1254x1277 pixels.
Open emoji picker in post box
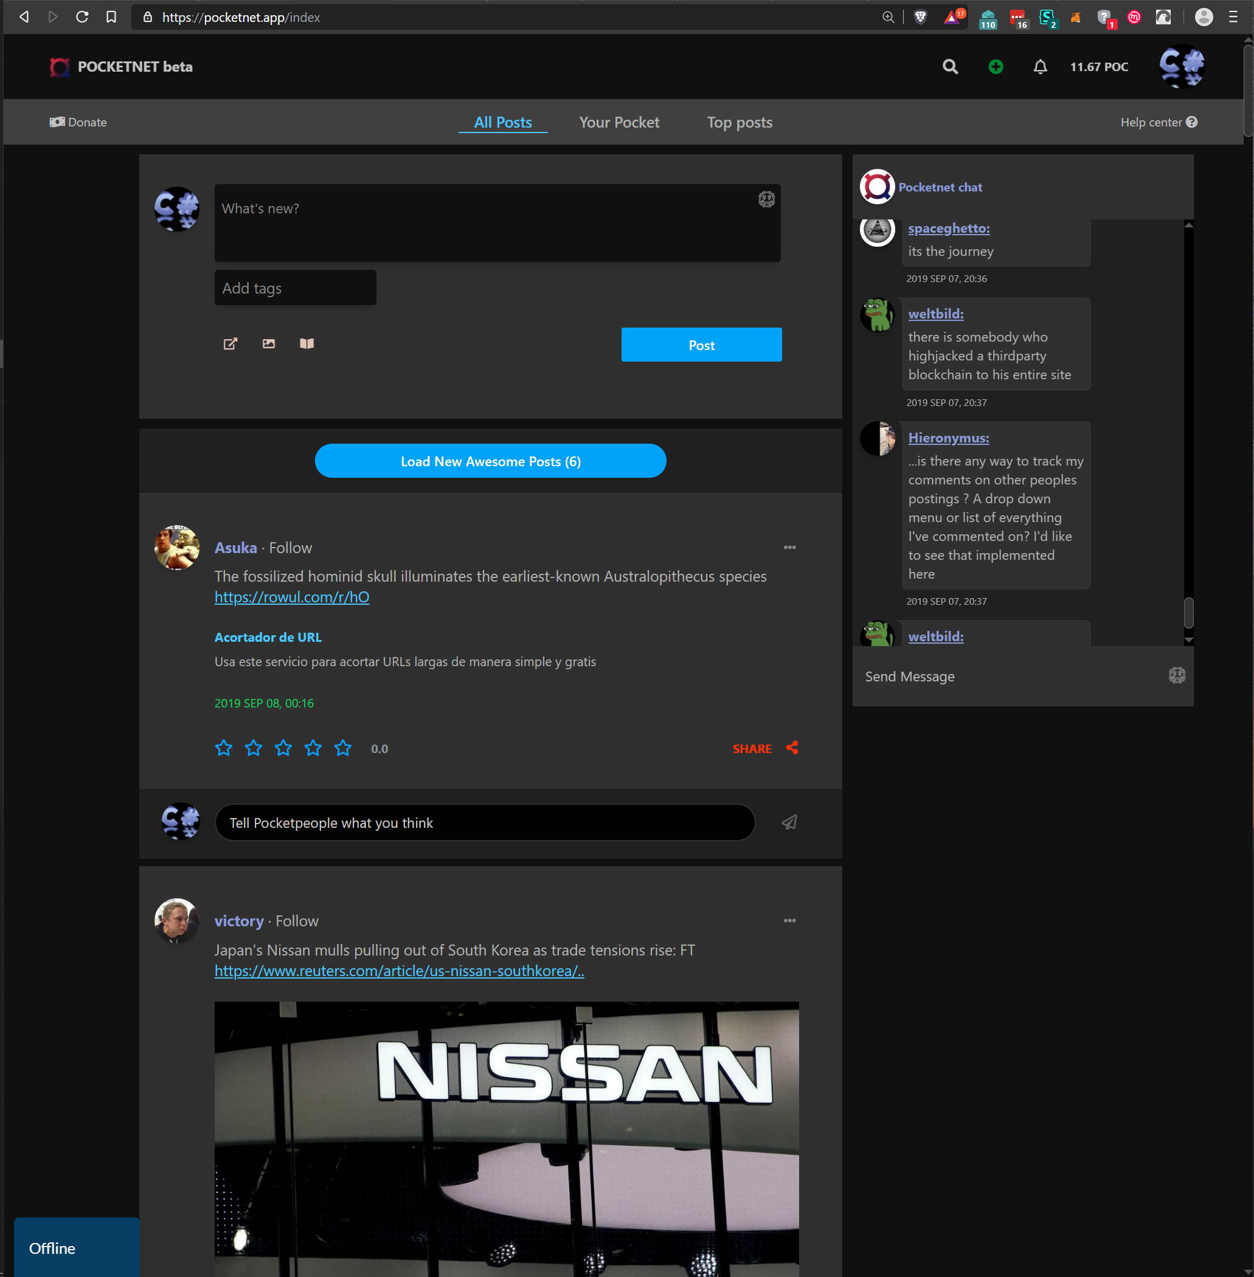point(766,199)
